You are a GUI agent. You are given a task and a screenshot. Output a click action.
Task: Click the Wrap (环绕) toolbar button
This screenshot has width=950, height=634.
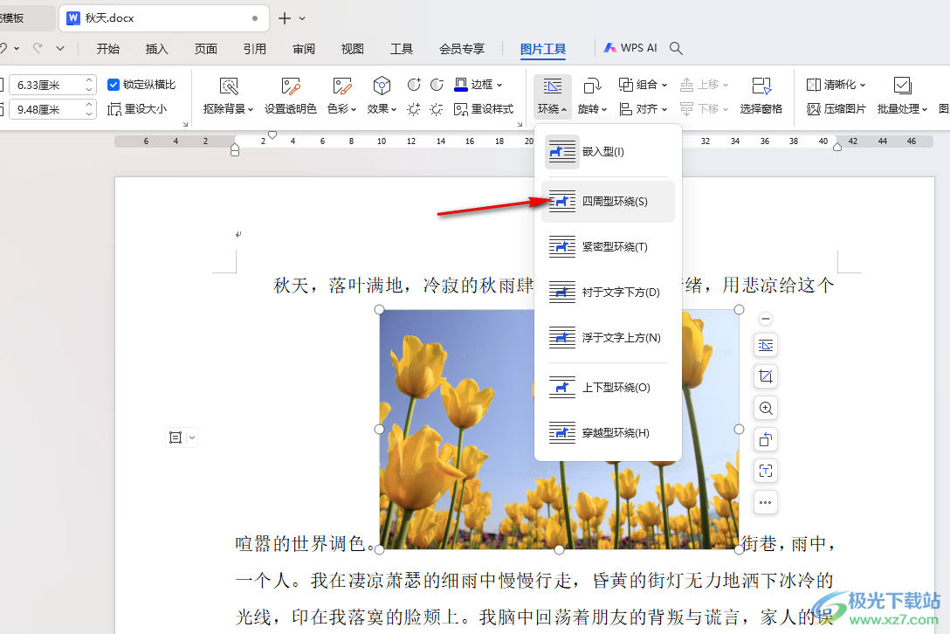(552, 96)
